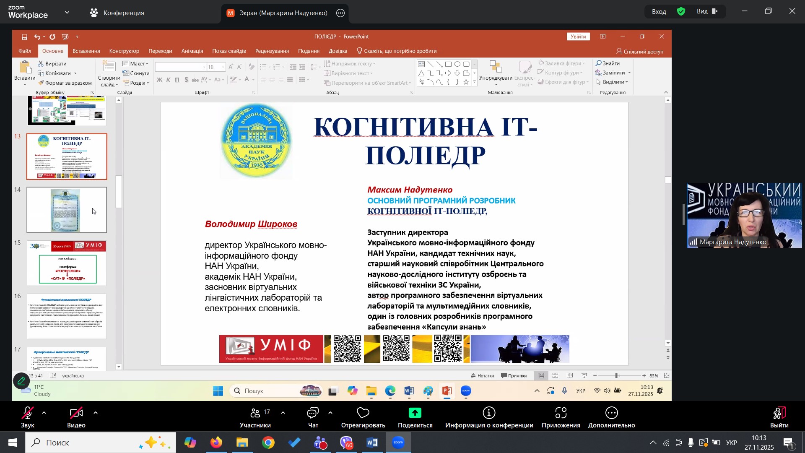Expand video options arrow next to Video
This screenshot has width=805, height=453.
pos(96,413)
